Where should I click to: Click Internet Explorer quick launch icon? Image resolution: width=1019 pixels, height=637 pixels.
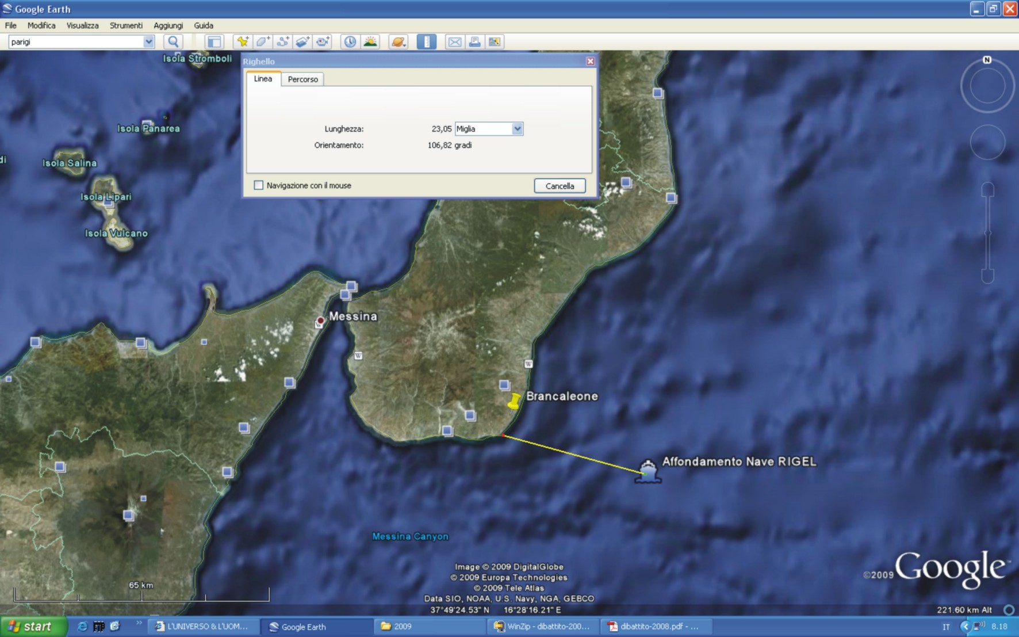point(82,626)
